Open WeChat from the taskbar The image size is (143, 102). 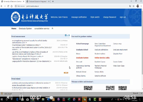click(x=85, y=99)
